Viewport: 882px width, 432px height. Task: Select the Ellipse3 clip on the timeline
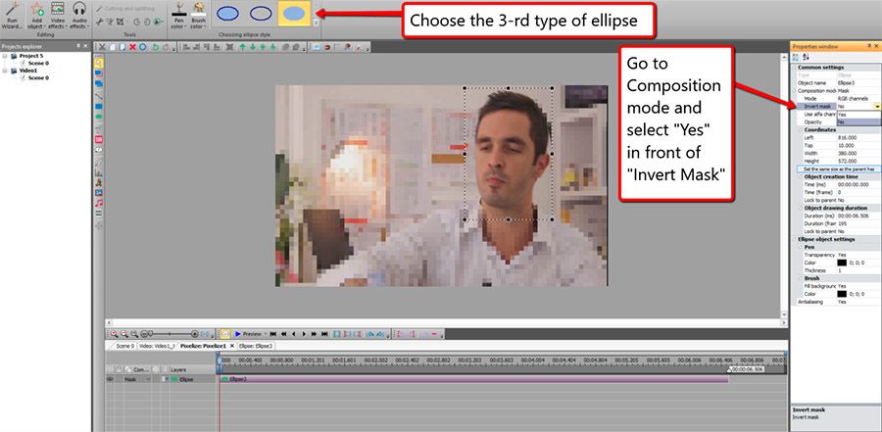coord(474,379)
